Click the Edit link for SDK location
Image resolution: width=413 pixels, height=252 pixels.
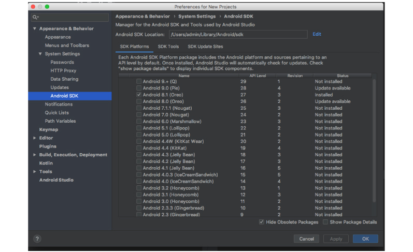pyautogui.click(x=317, y=34)
